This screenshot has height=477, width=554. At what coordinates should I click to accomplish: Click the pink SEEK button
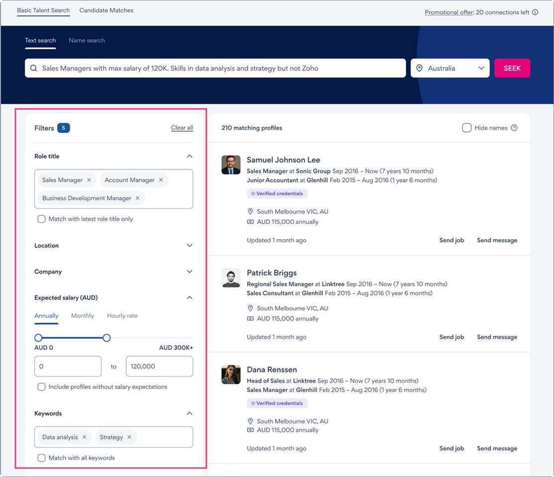[512, 68]
